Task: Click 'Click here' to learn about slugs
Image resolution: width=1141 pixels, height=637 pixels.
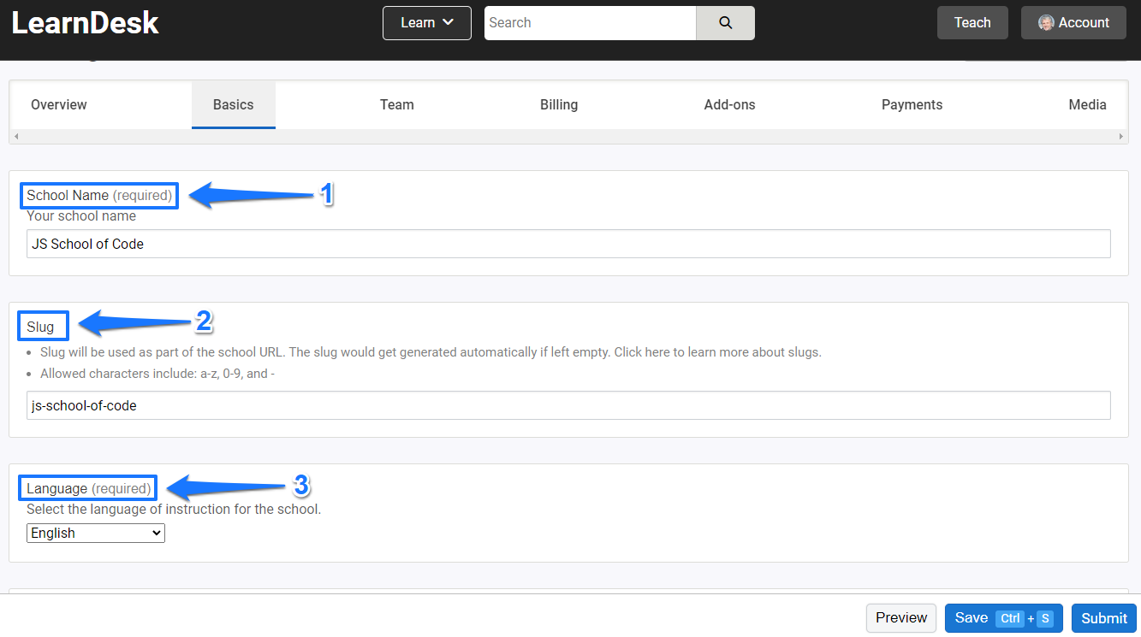Action: pyautogui.click(x=639, y=352)
